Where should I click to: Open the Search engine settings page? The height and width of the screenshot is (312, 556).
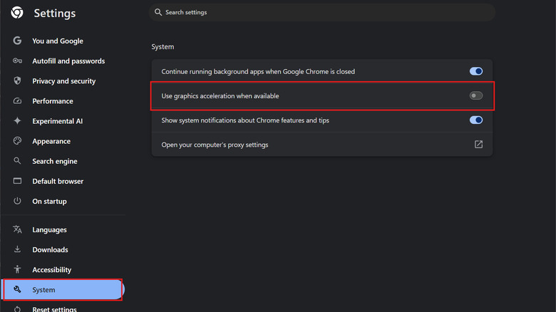click(54, 161)
